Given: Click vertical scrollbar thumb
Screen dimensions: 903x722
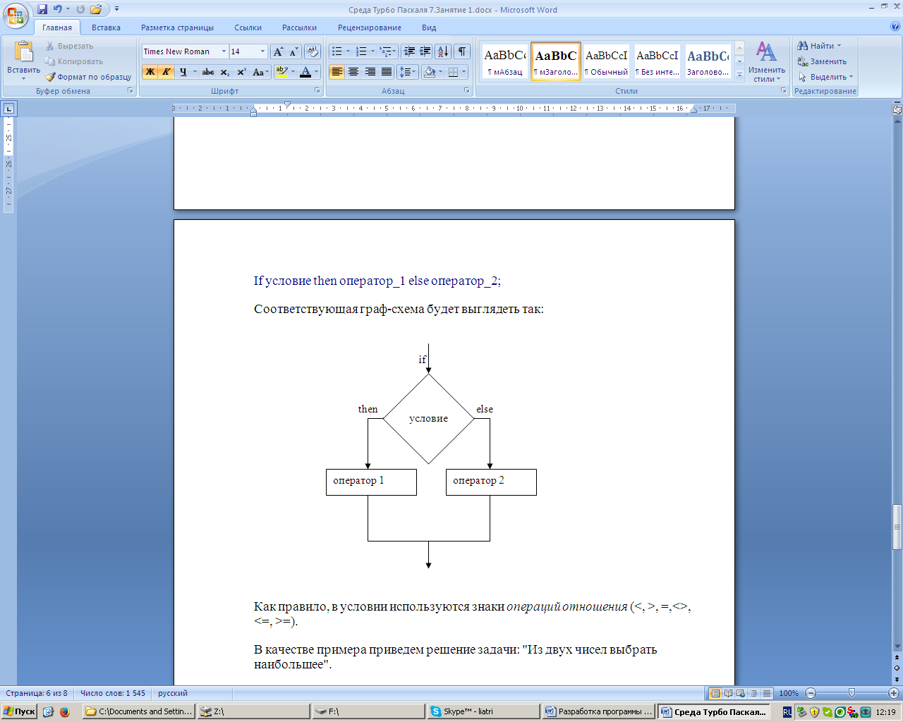Looking at the screenshot, I should [897, 527].
